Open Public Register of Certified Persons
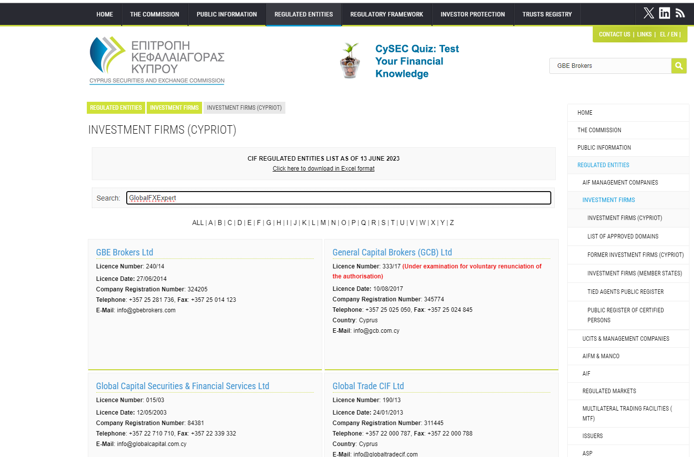This screenshot has width=694, height=457. 628,315
